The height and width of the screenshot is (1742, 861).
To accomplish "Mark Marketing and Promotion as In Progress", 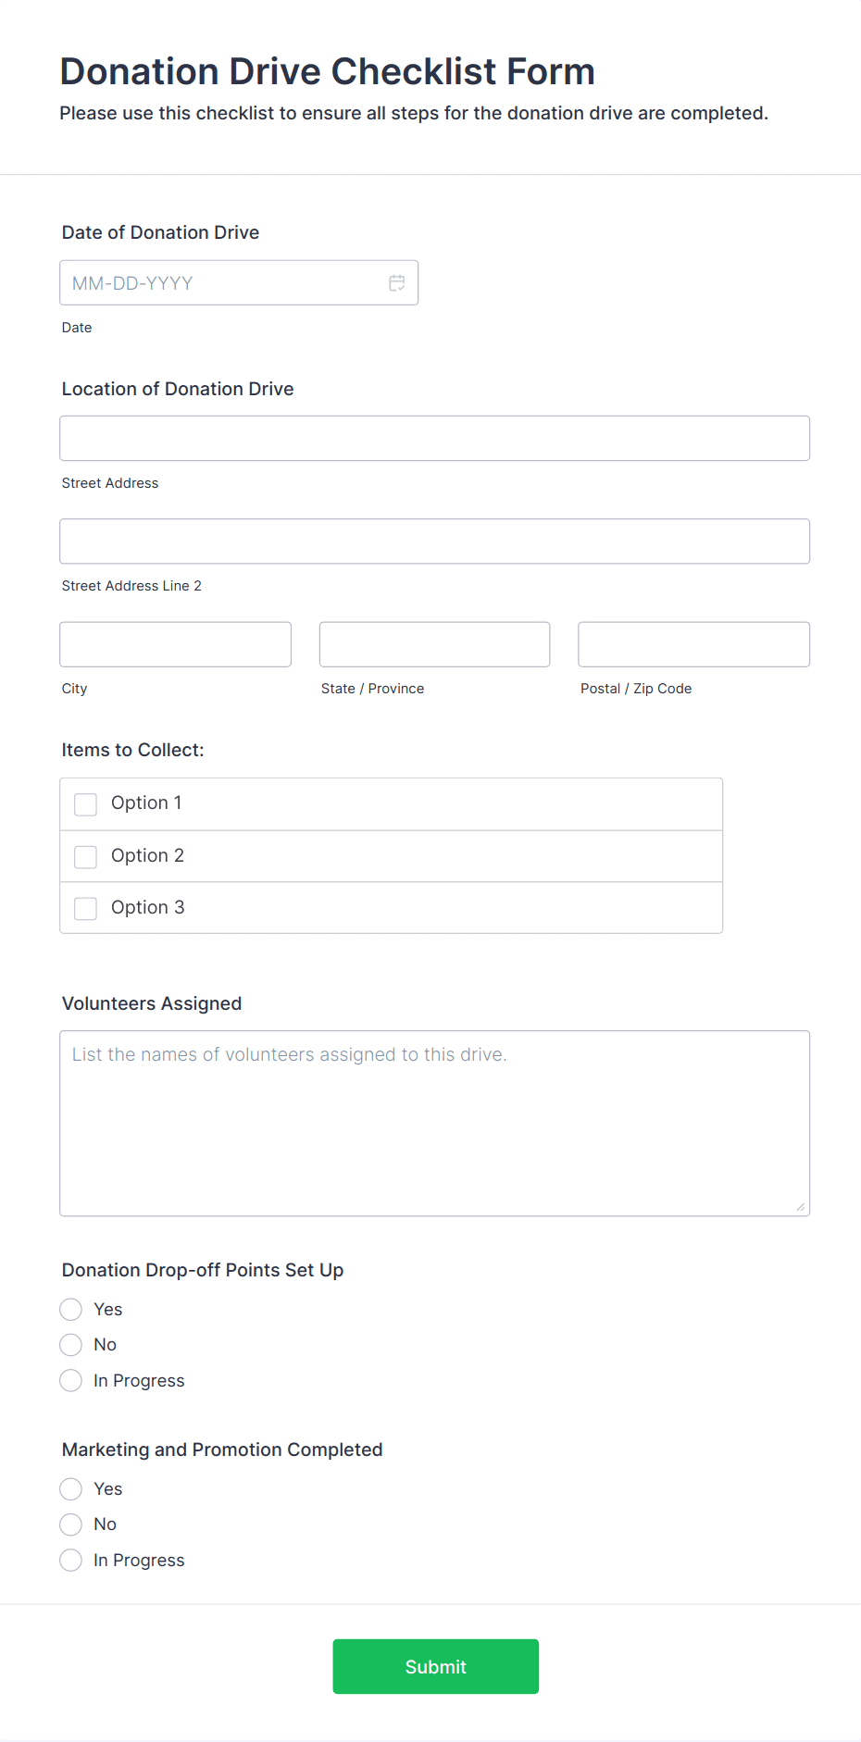I will click(x=71, y=1561).
